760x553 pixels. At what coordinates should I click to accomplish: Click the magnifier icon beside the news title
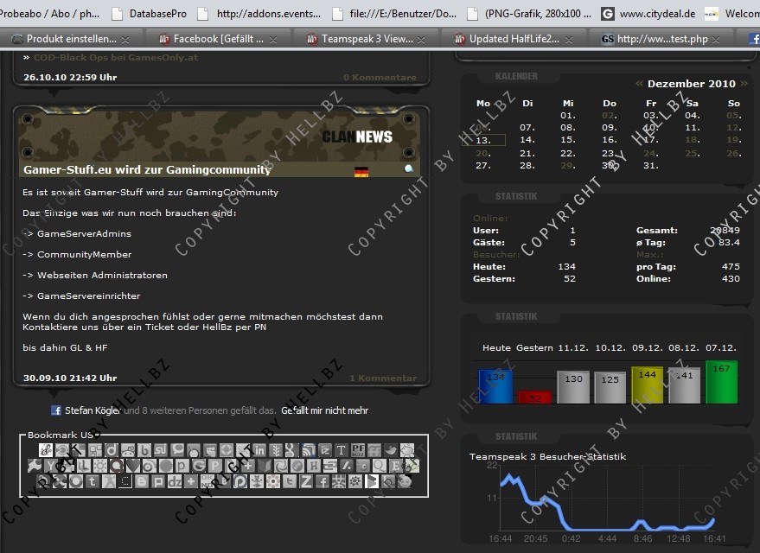409,170
